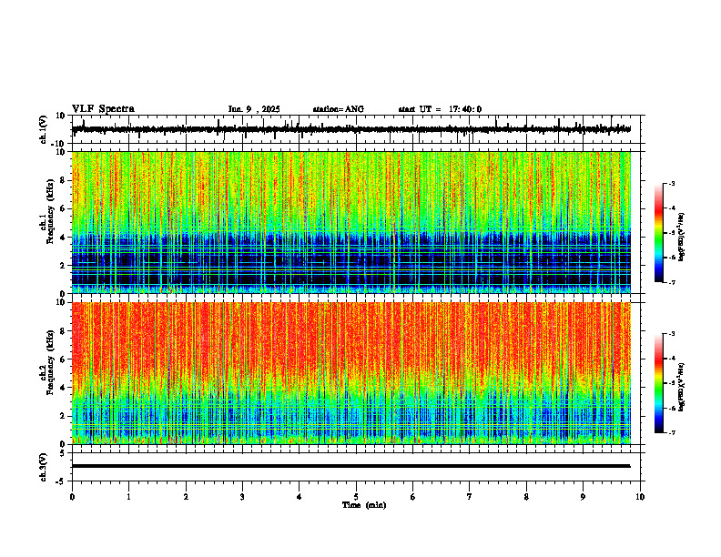Screen dimensions: 721x557
Task: Click the ch.2 spectrogram color scale bar
Action: (x=658, y=383)
